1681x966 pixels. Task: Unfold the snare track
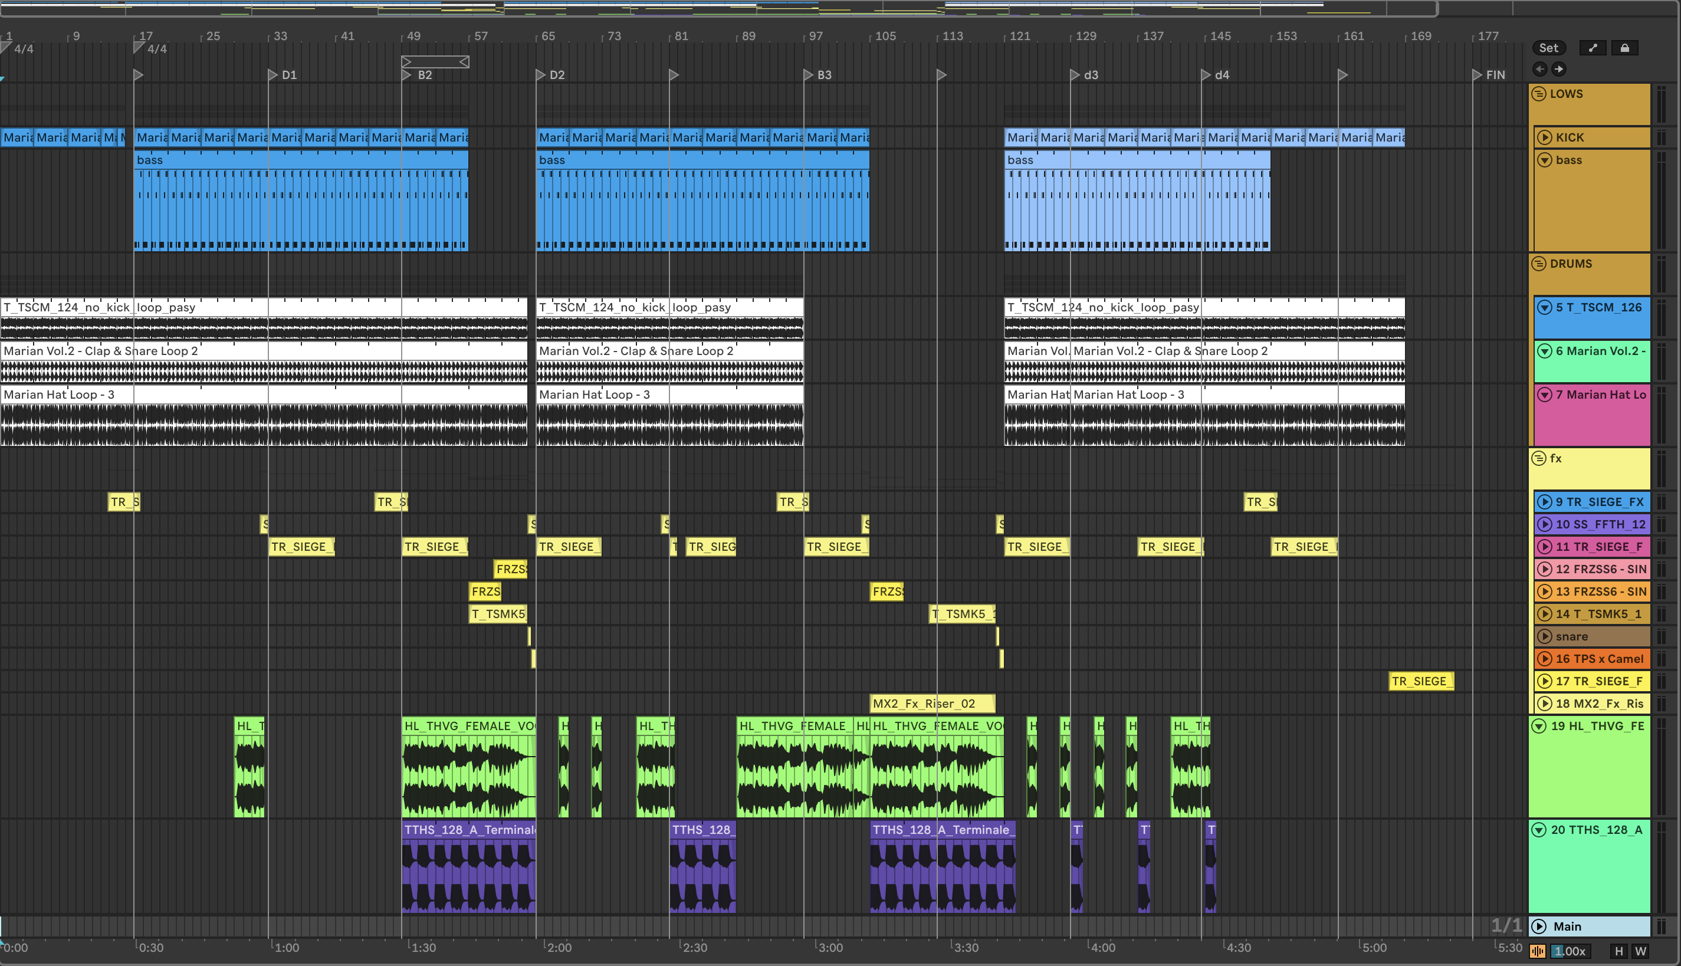click(1544, 636)
